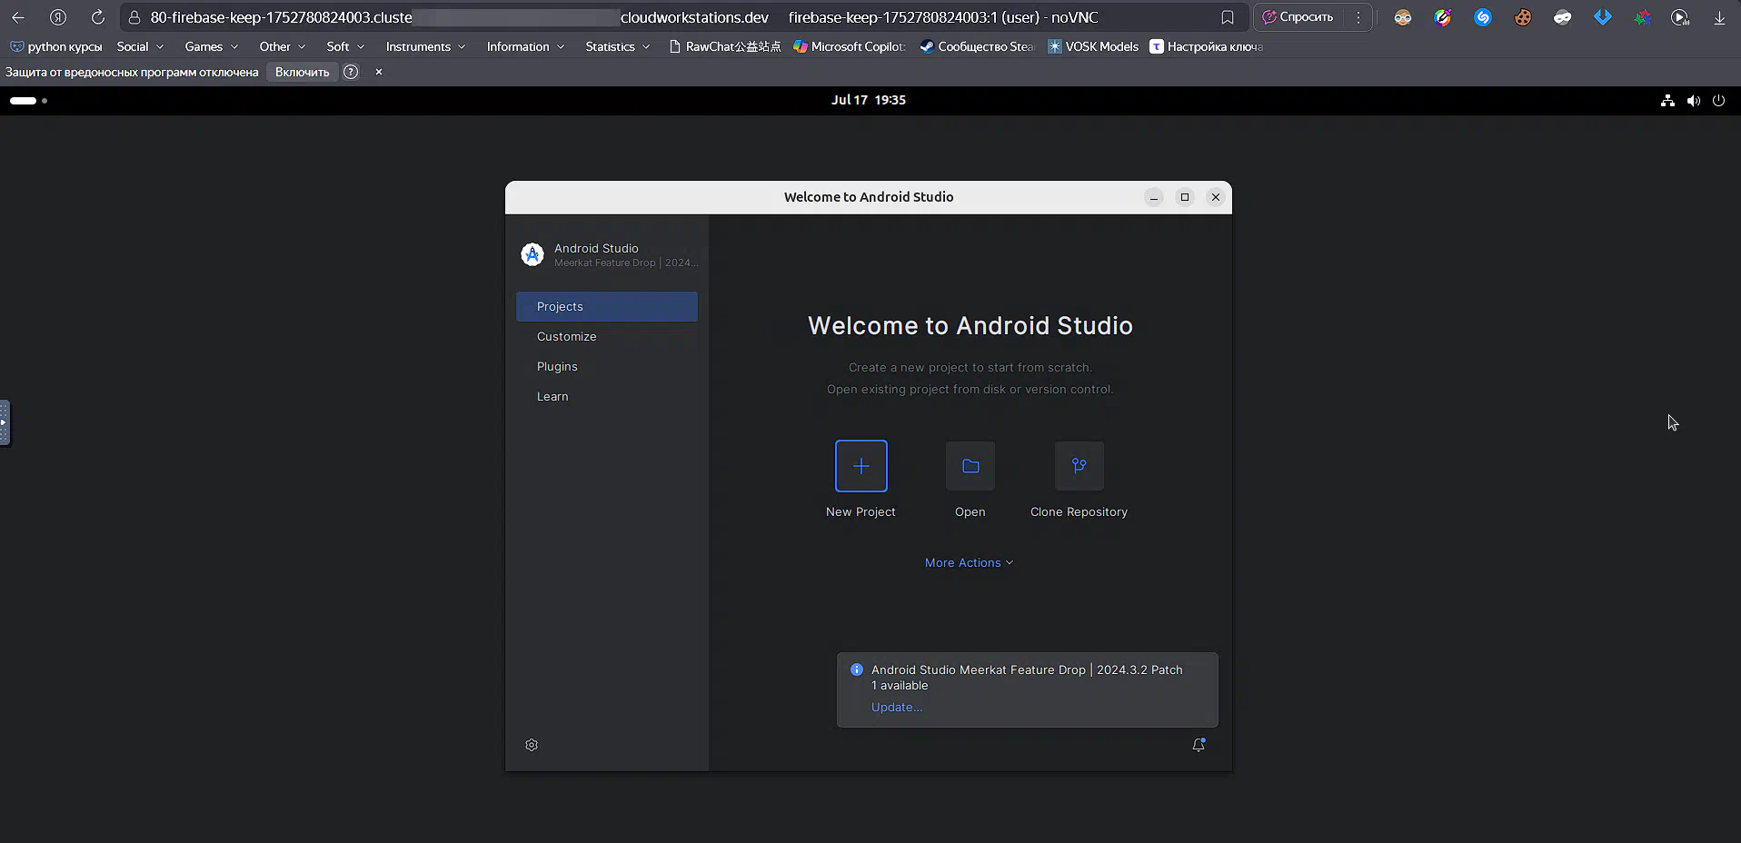Go back with the browser back arrow
The width and height of the screenshot is (1741, 843).
[18, 17]
